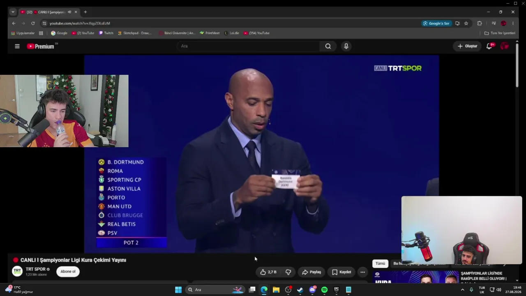Reload the YouTube page

click(33, 23)
